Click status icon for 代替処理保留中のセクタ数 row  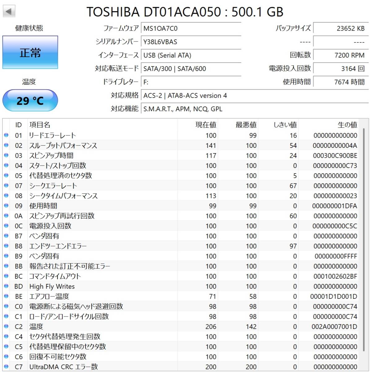6,347
